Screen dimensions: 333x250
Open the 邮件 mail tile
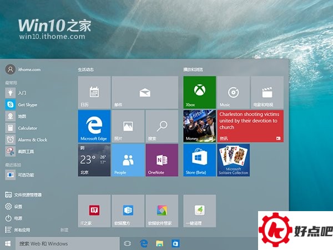(145, 92)
